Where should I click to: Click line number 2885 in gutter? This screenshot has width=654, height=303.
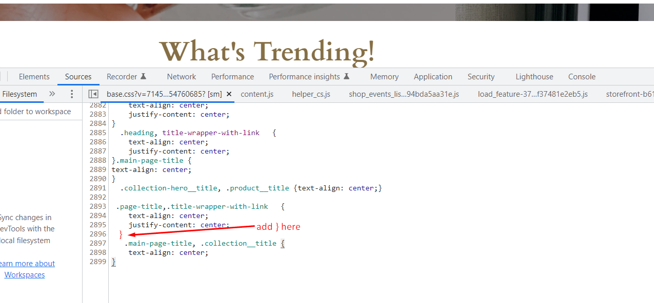97,133
